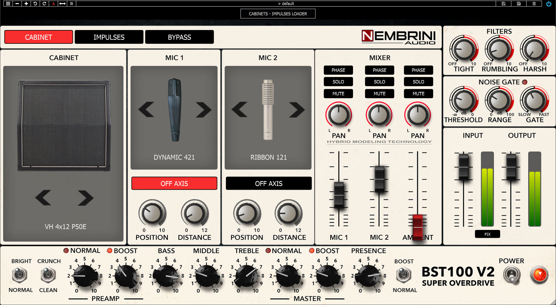Viewport: 556px width, 305px height.
Task: Toggle Mic 1 Off Axis button
Action: tap(174, 183)
